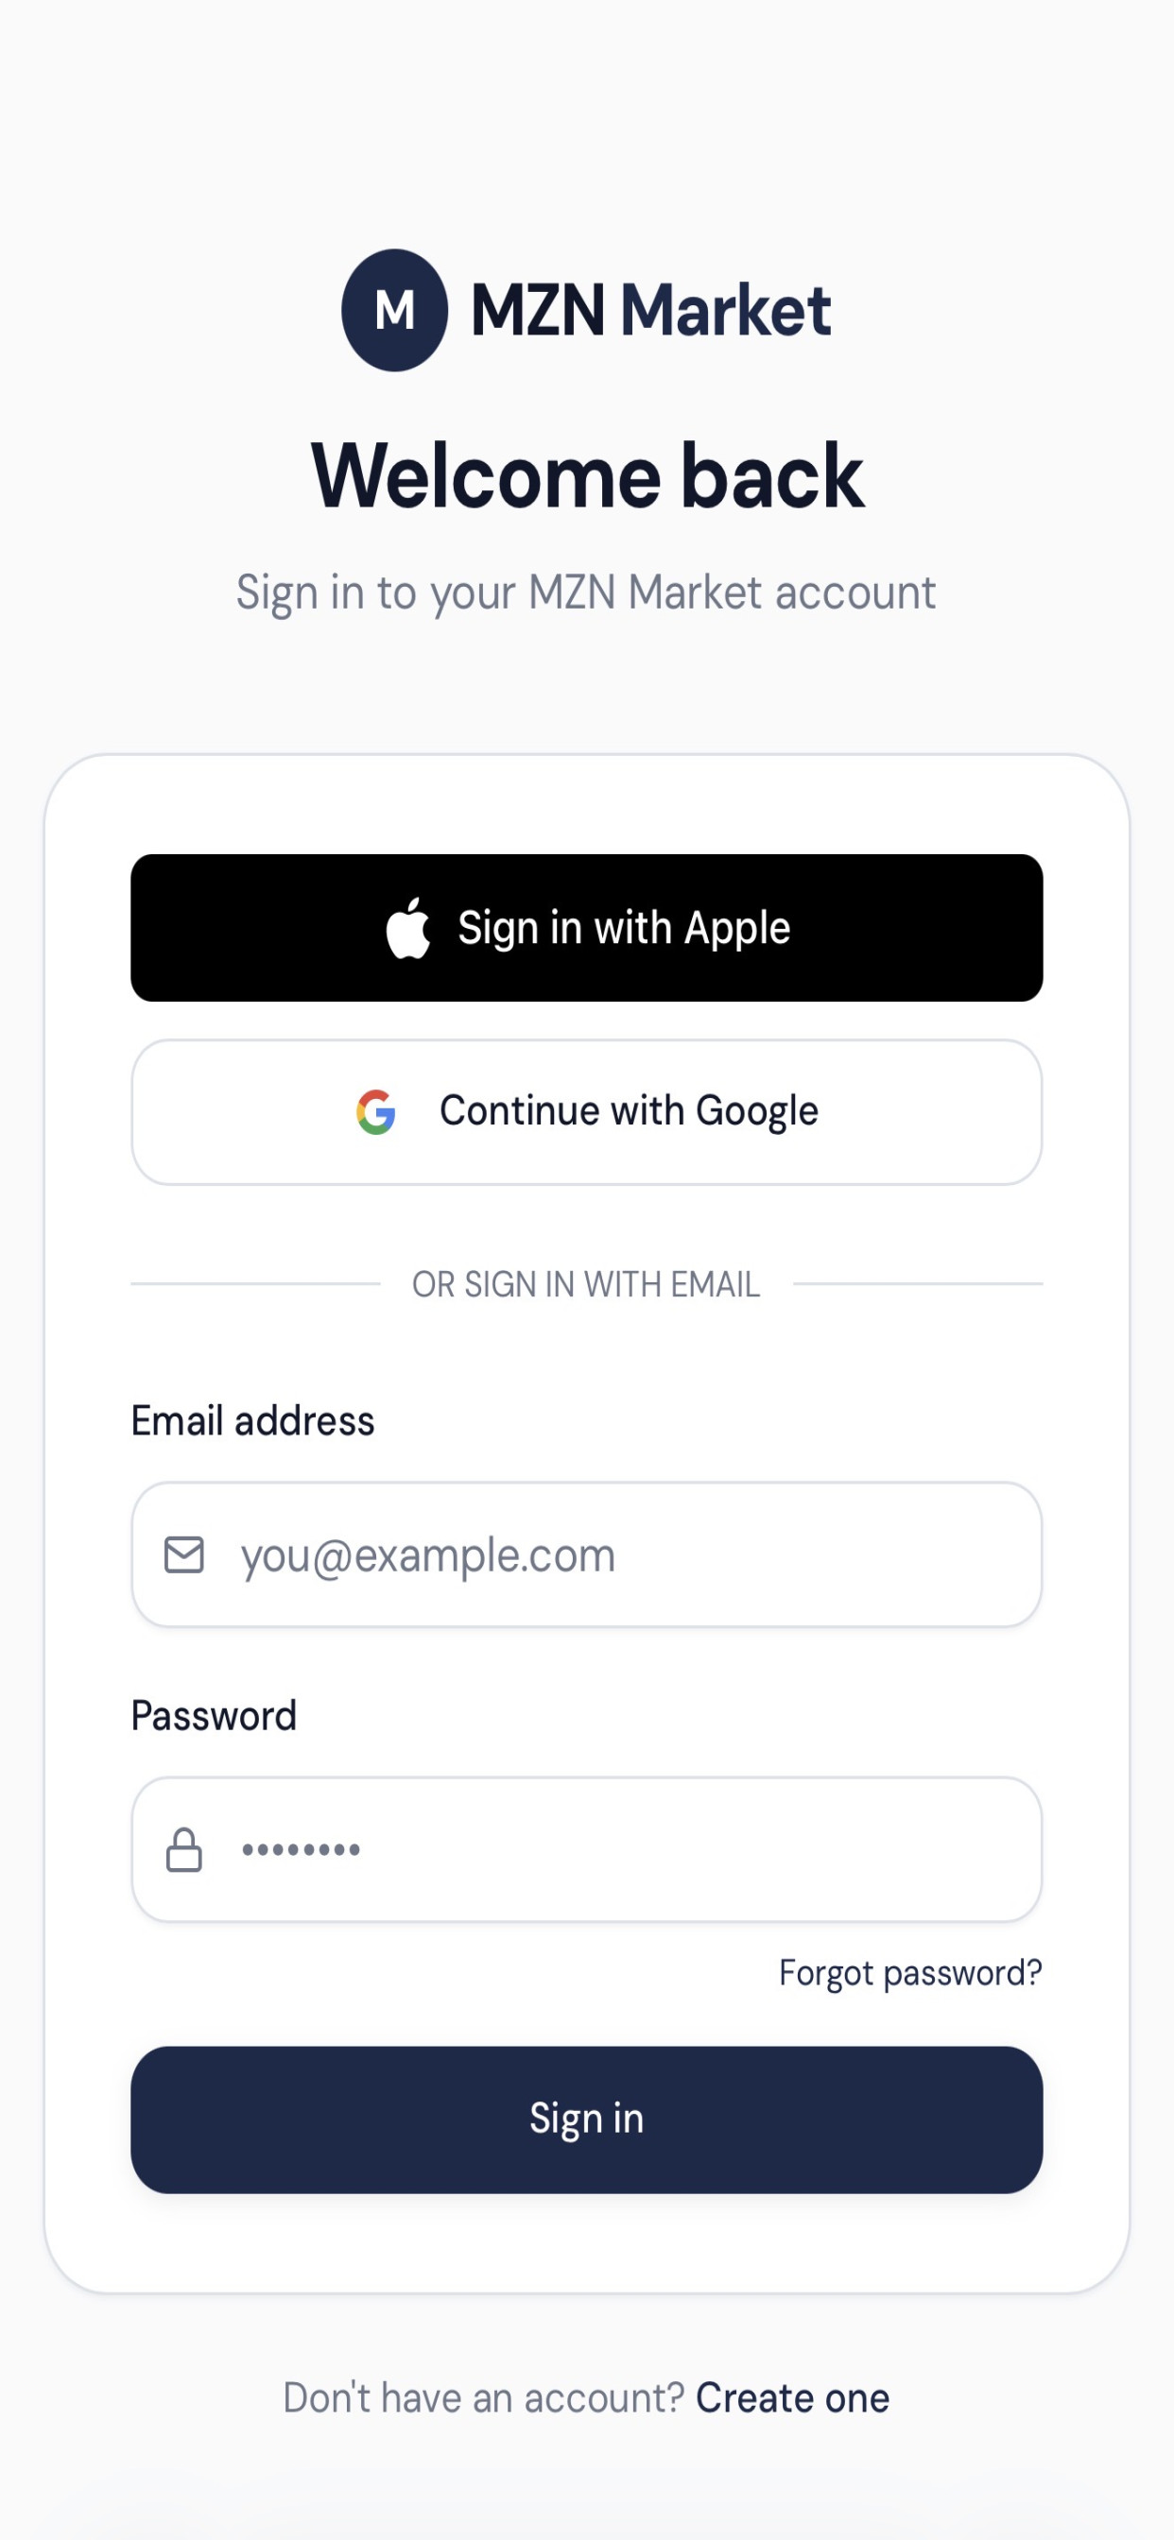
Task: Click the Apple logo icon
Action: pyautogui.click(x=407, y=928)
